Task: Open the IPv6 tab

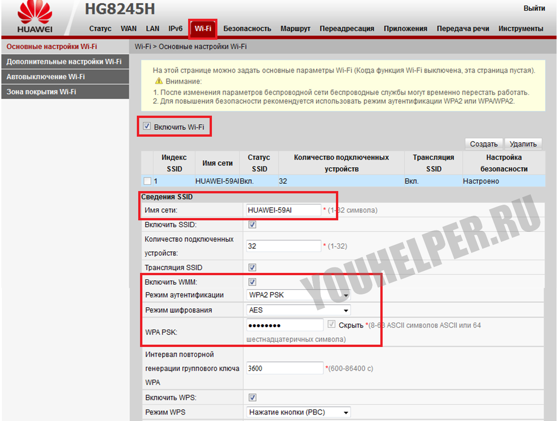Action: tap(175, 28)
